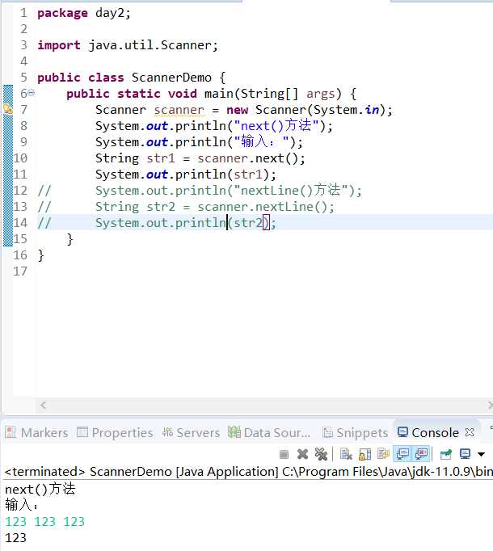Image resolution: width=493 pixels, height=551 pixels.
Task: Toggle show console on standard output
Action: [402, 454]
